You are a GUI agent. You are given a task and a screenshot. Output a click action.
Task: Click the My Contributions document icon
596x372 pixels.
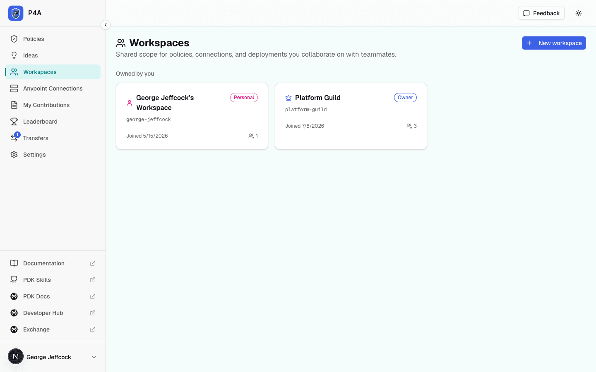point(14,105)
